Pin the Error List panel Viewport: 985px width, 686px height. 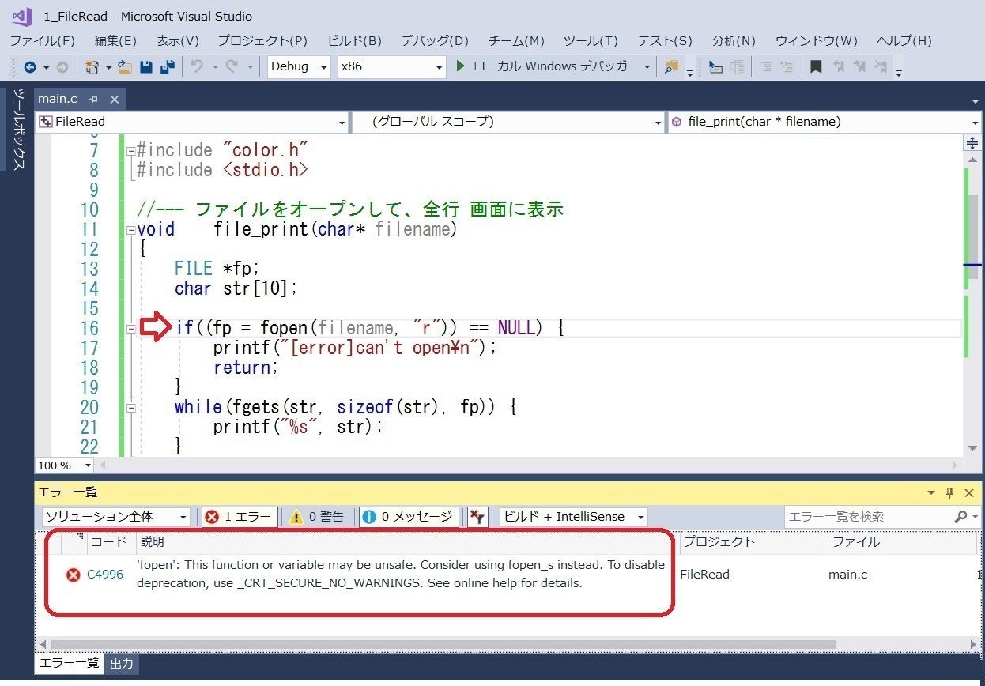coord(950,492)
